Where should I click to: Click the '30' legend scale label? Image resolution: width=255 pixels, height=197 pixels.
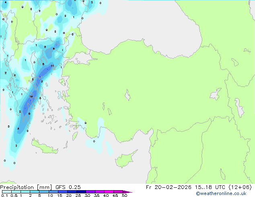87,195
